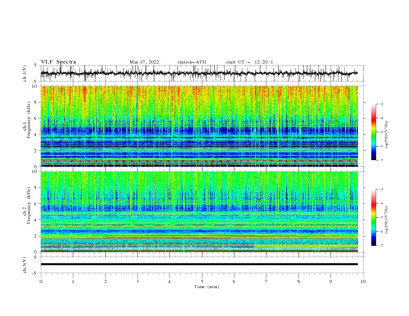Screen dimensions: 409x316
Task: Click the time axis tick label "9"
Action: click(x=331, y=281)
